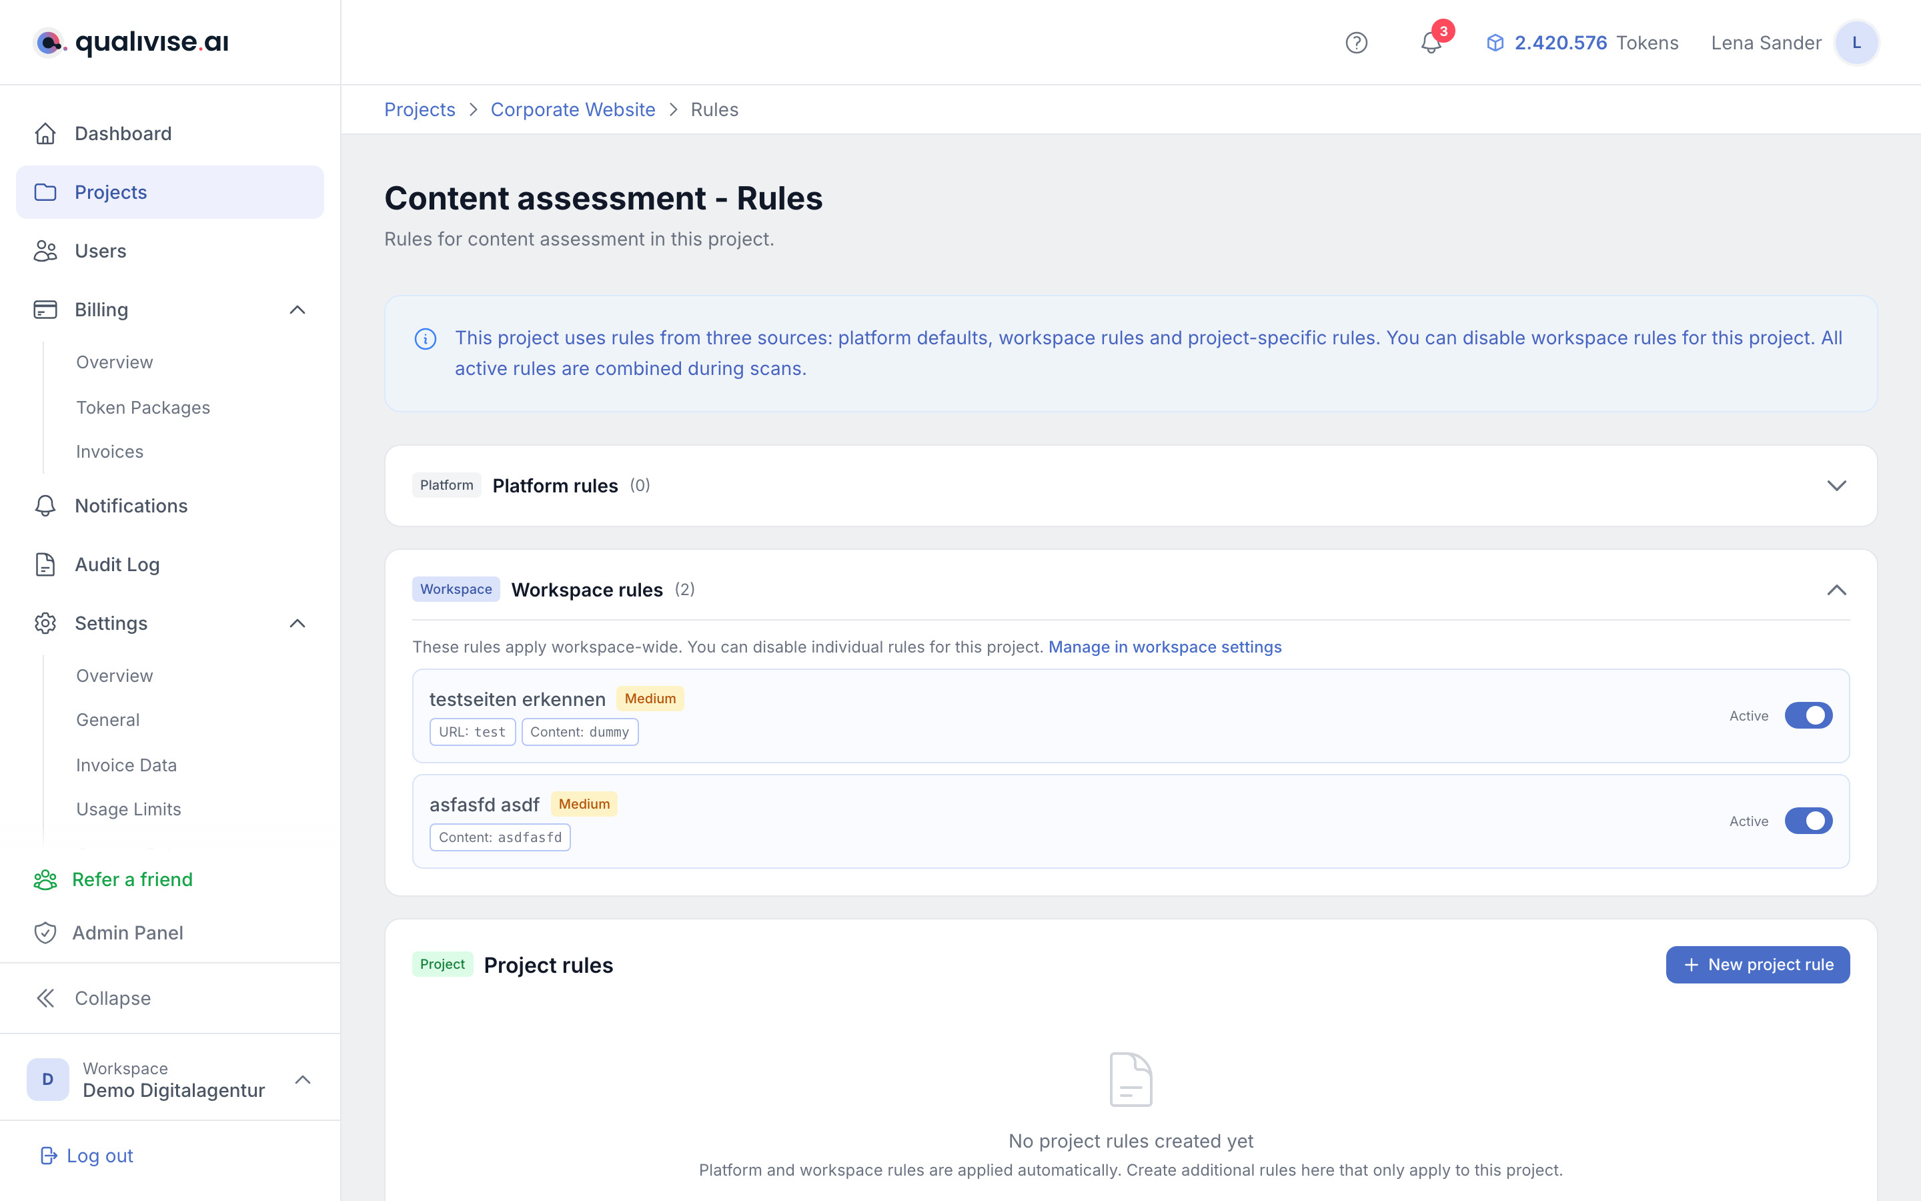Image resolution: width=1921 pixels, height=1201 pixels.
Task: Click the New project rule button
Action: 1758,964
